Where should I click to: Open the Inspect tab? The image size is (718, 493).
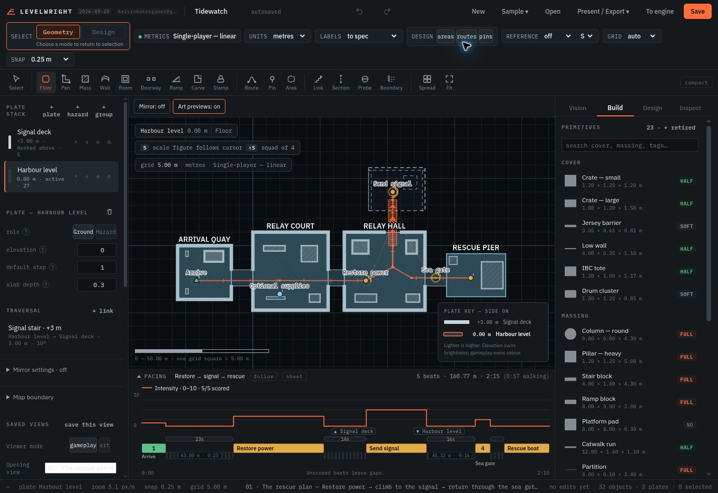[x=690, y=108]
